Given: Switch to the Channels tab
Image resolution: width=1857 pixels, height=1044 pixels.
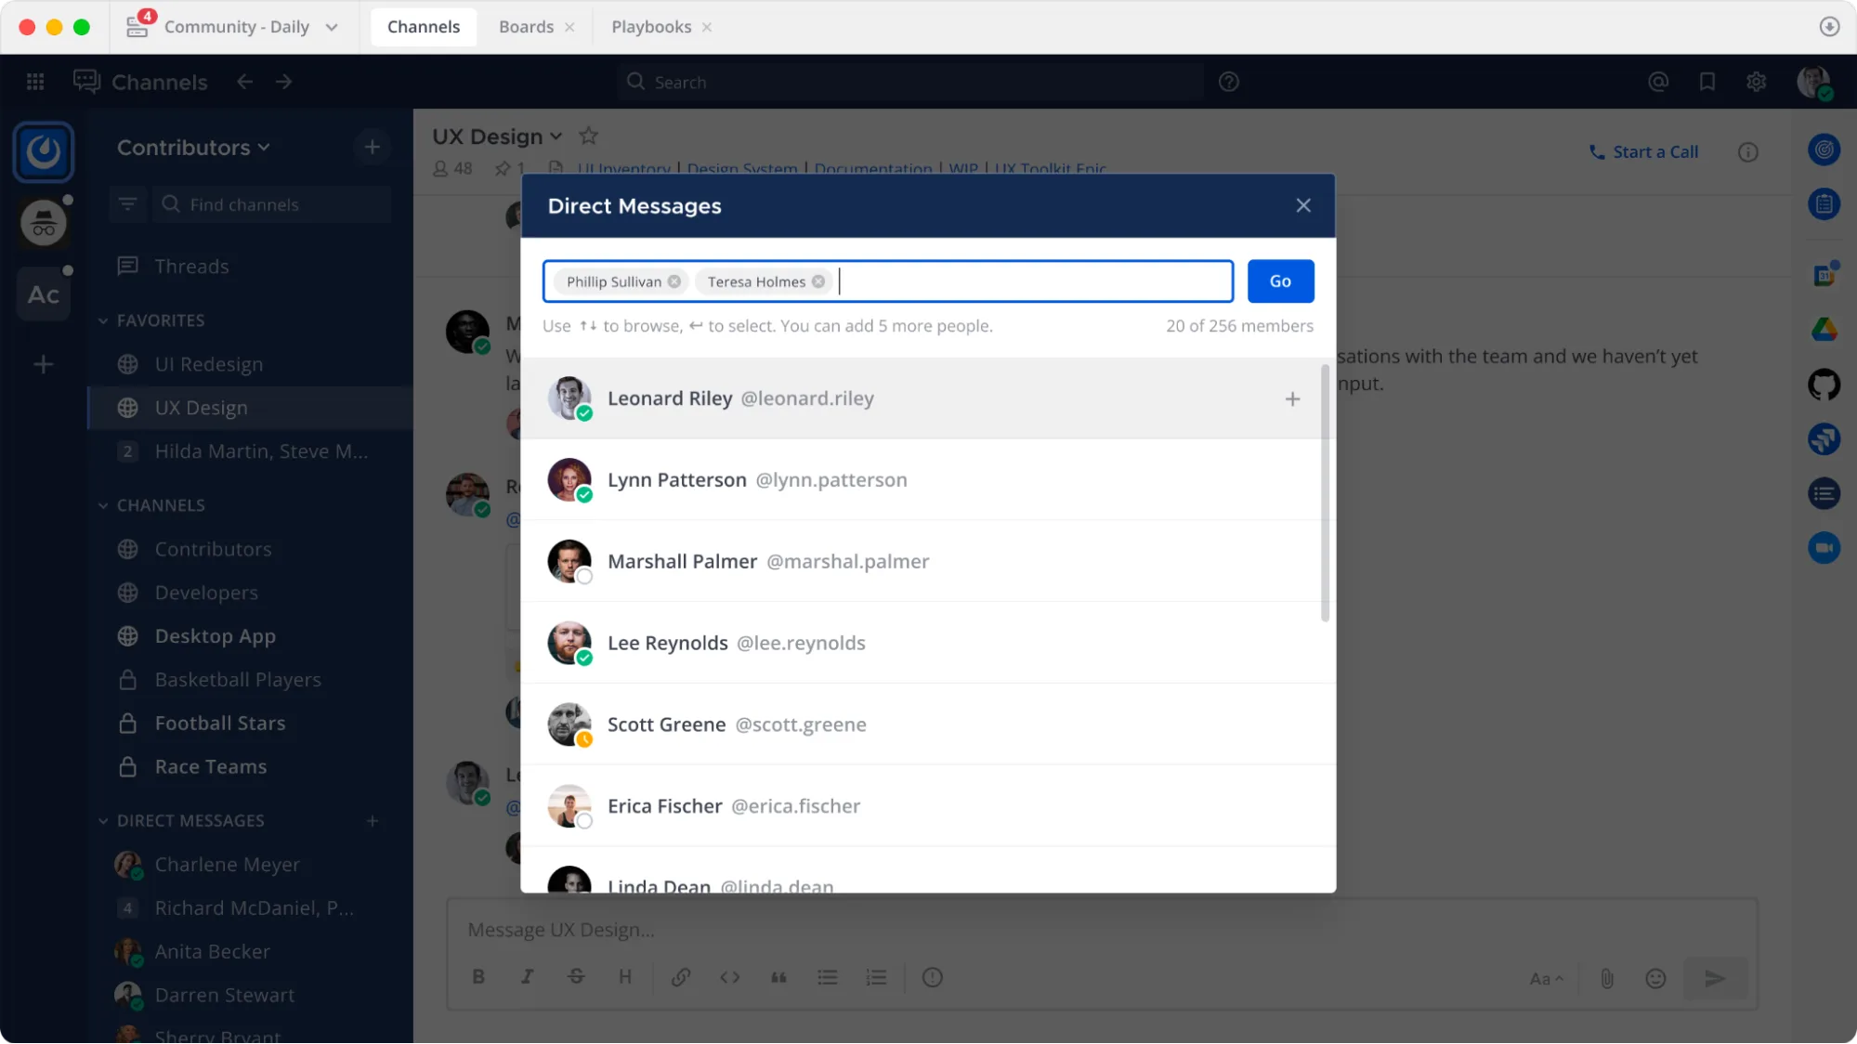Looking at the screenshot, I should (x=424, y=27).
